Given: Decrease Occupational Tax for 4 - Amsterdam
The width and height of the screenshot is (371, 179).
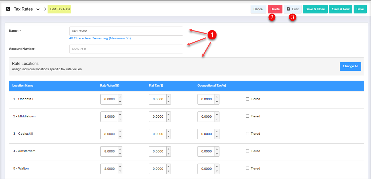Looking at the screenshot, I should tap(217, 154).
